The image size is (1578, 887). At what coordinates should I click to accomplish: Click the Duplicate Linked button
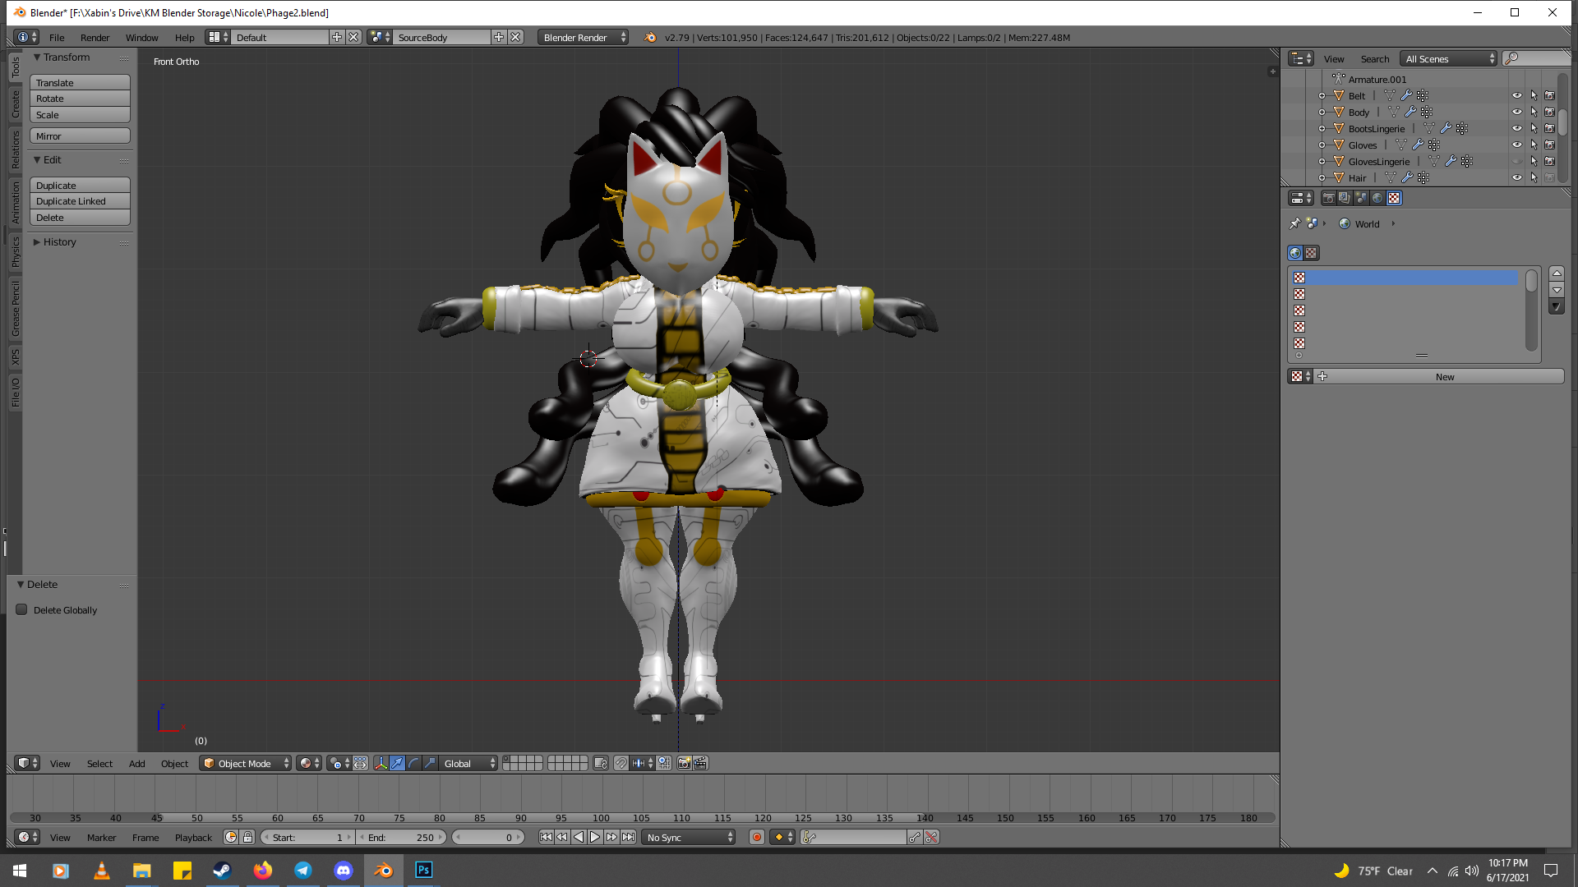pos(80,201)
